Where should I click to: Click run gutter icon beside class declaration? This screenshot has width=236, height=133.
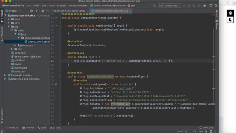[56, 18]
